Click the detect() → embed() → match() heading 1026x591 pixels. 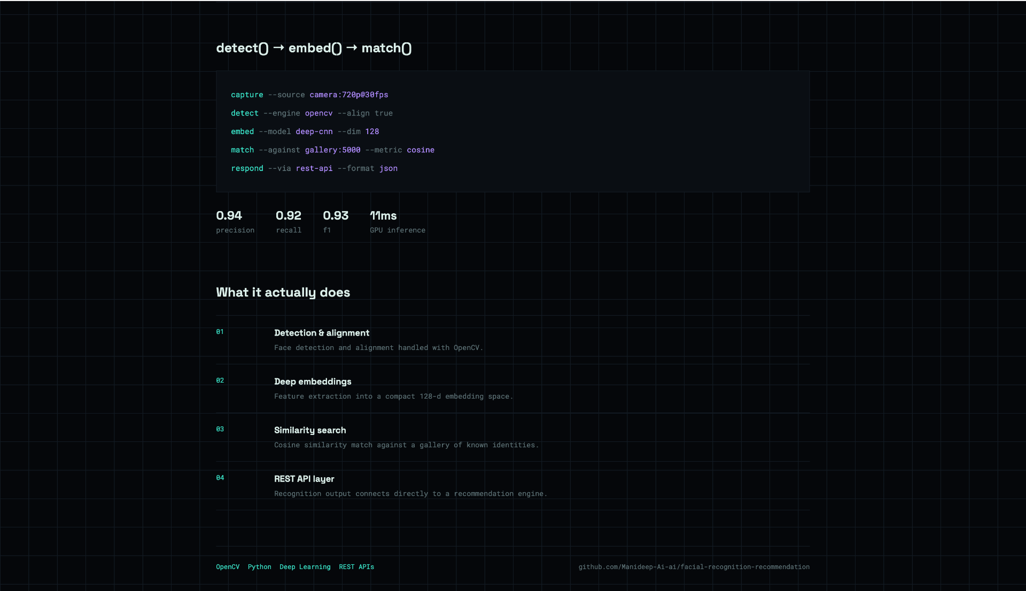coord(314,48)
